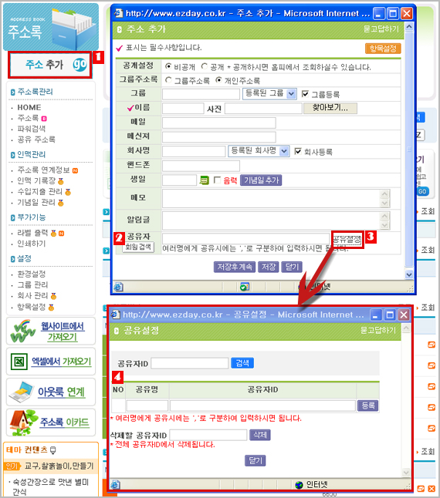Click the lightbulb icon next to 테마 컨텐츠
This screenshot has width=440, height=498.
point(53,449)
